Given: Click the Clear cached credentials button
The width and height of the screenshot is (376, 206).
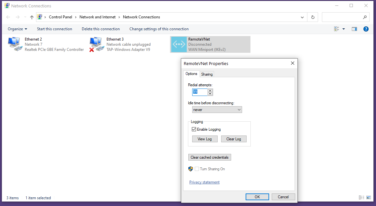Looking at the screenshot, I should [210, 157].
